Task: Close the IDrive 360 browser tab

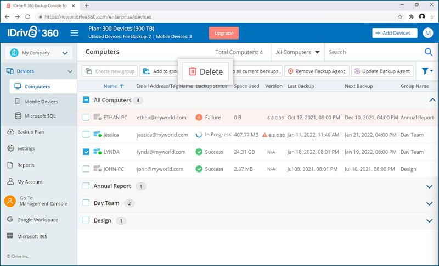Action: (x=74, y=5)
